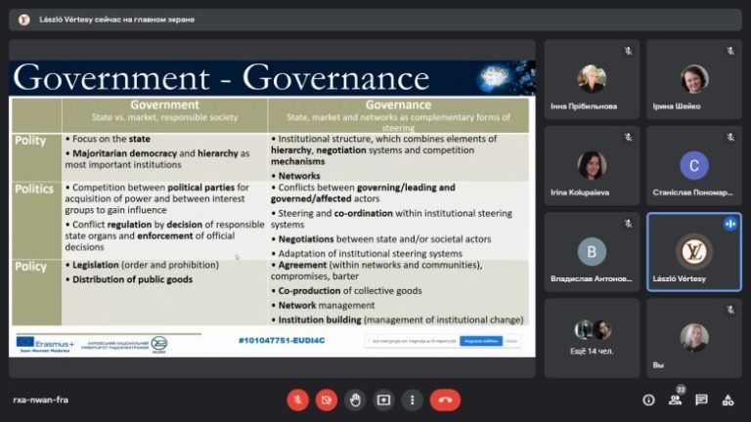Screen dimensions: 751x422
Task: Click the blue button in slide footer popup
Action: [481, 341]
